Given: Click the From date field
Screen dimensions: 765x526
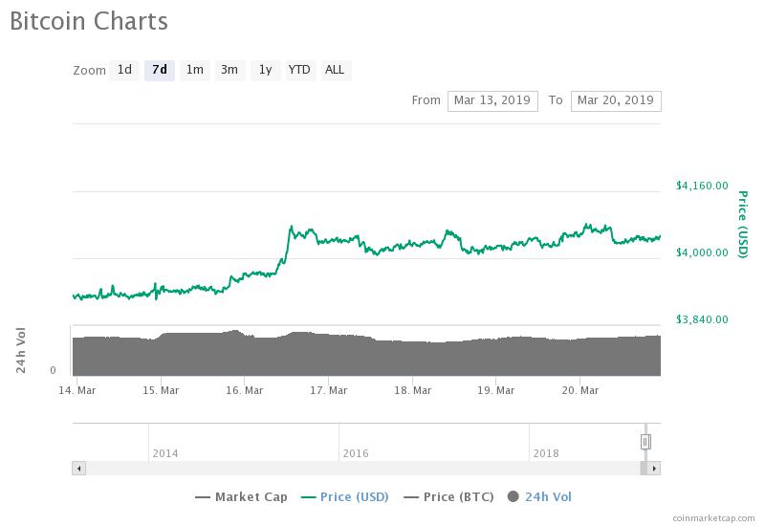Looking at the screenshot, I should [x=492, y=100].
